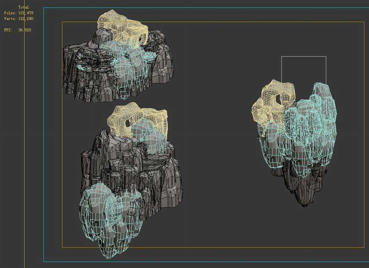Click the white region-select rectangle outline
369x268 pixels.
pos(303,56)
